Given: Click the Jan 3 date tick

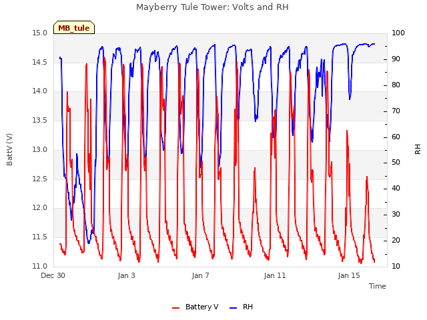Looking at the screenshot, I should (x=126, y=275).
